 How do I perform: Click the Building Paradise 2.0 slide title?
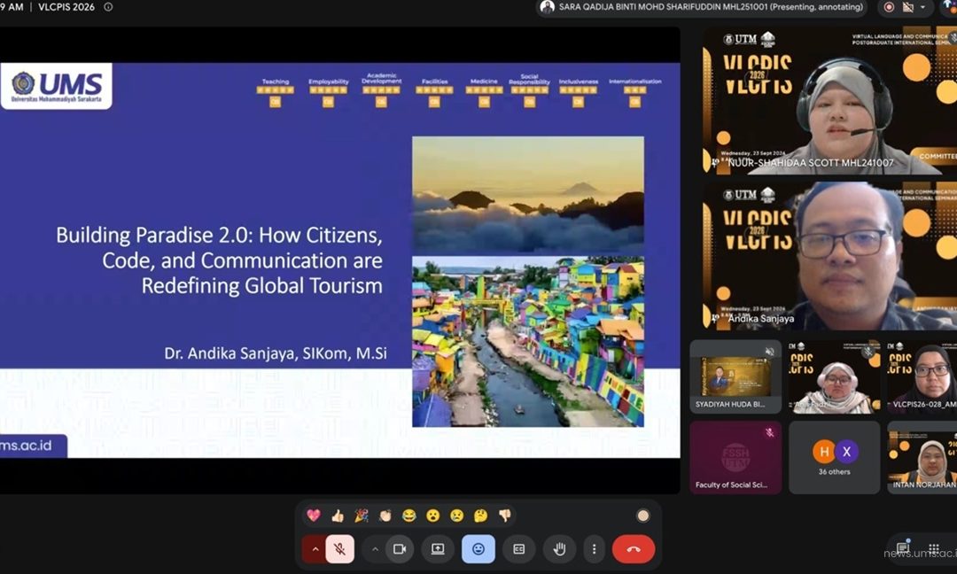(x=219, y=260)
